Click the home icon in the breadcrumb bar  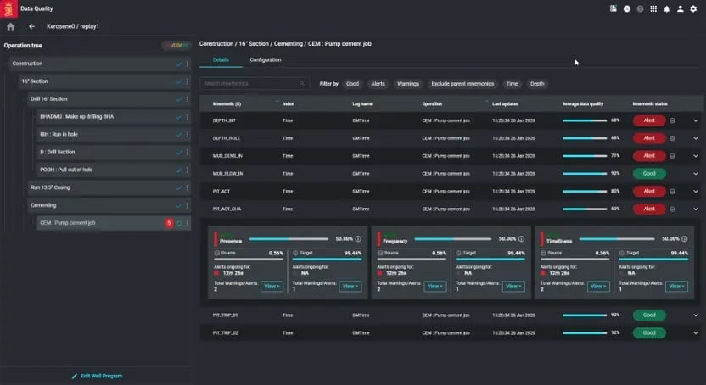pyautogui.click(x=11, y=26)
